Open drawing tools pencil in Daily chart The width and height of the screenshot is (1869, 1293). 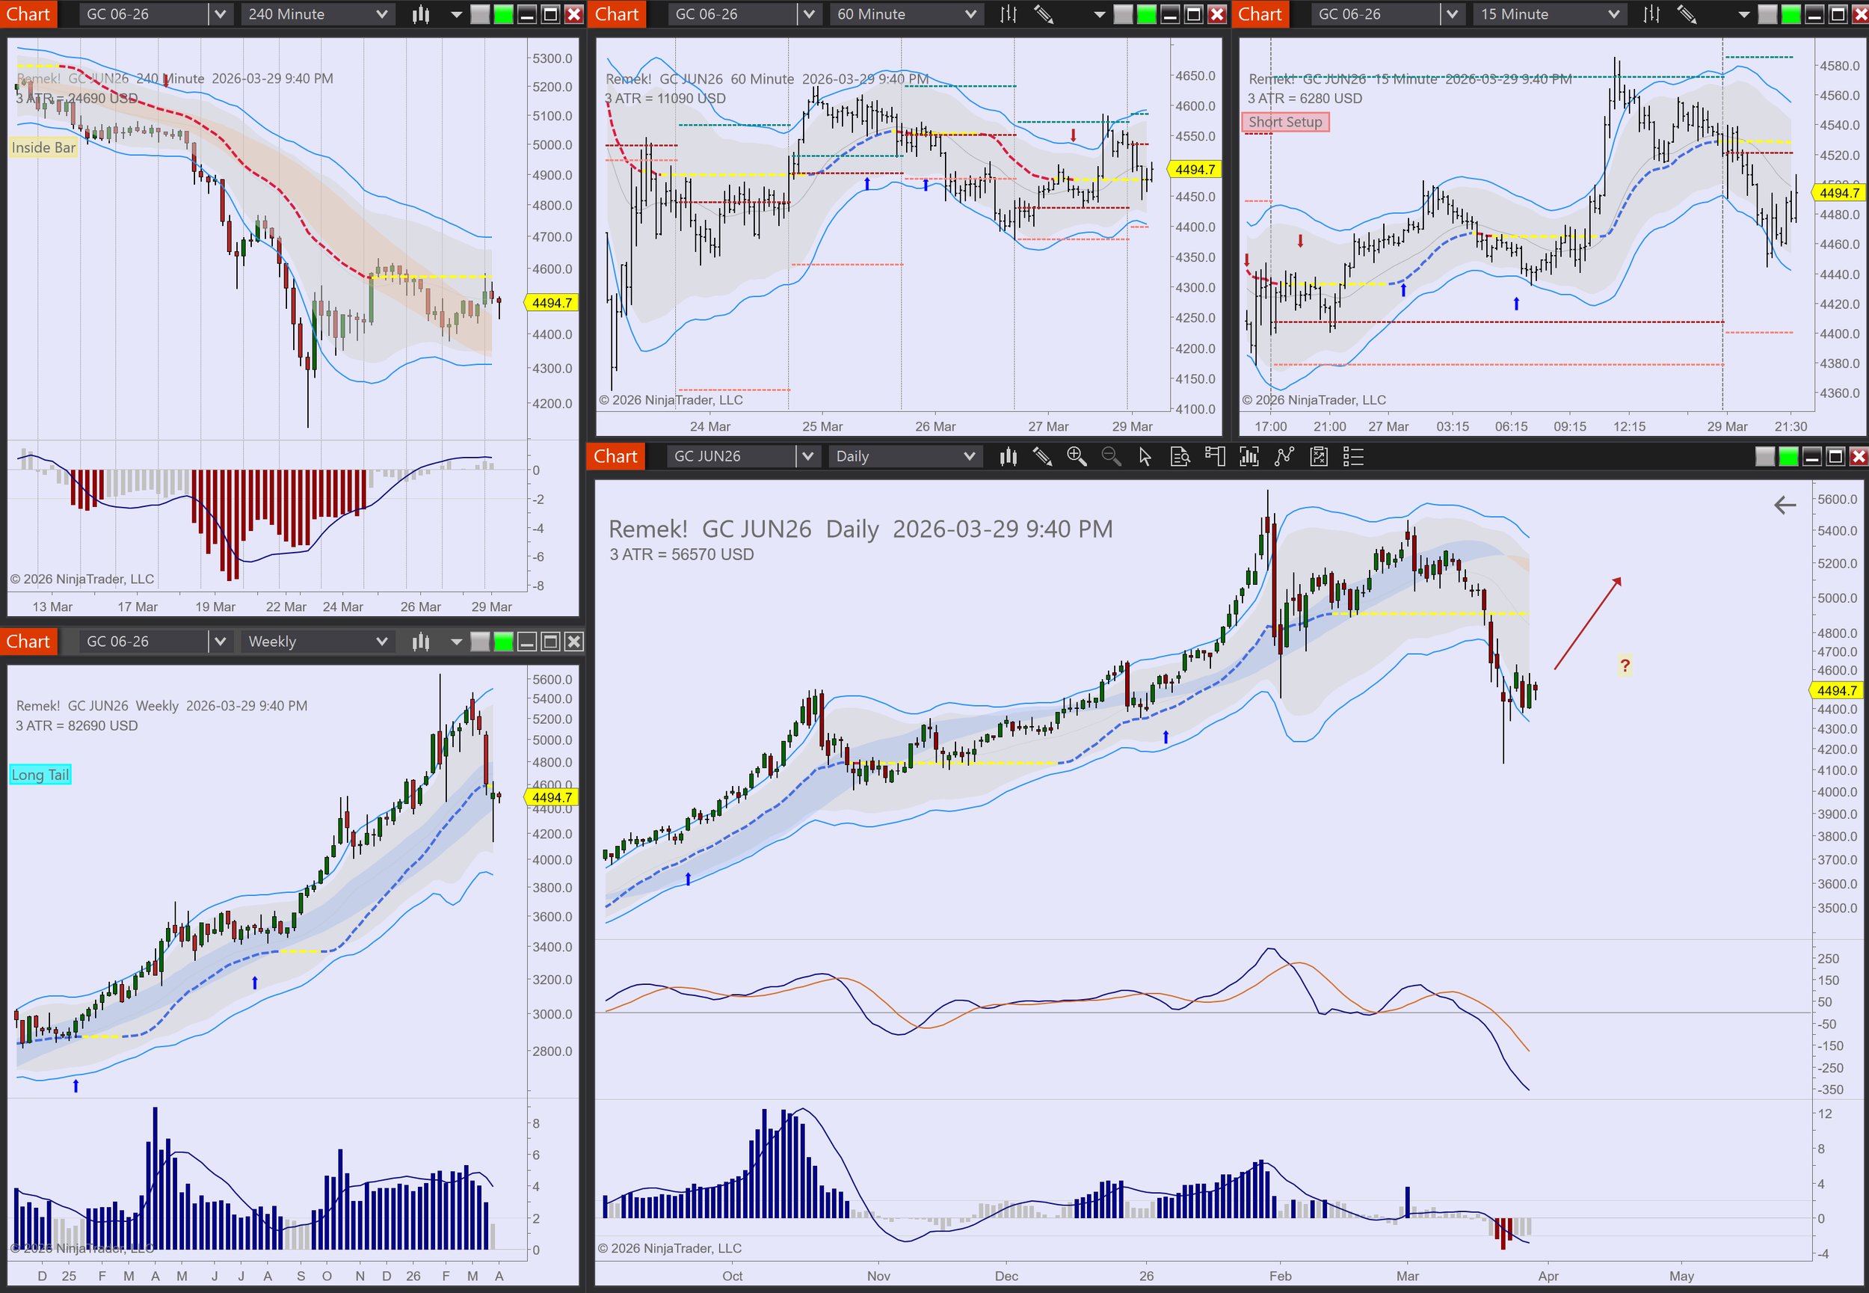coord(1042,457)
